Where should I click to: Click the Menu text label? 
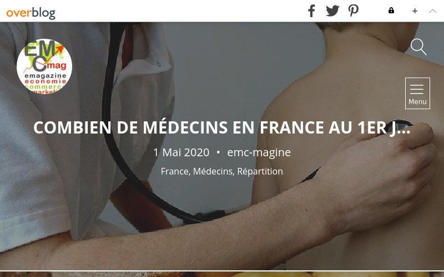(x=417, y=102)
